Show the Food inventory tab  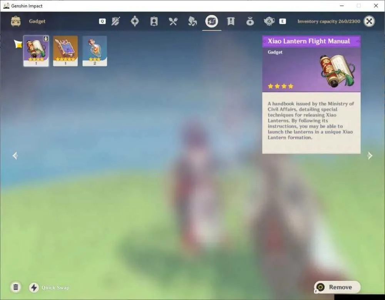(x=173, y=21)
